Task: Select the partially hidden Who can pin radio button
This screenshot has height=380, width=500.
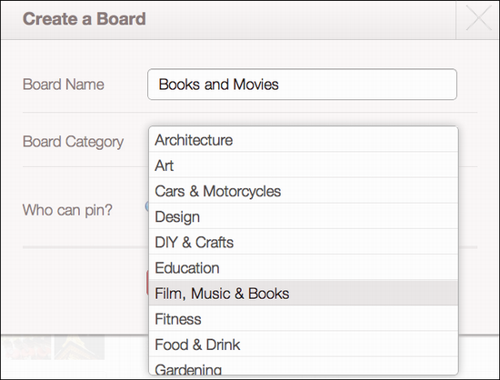Action: [147, 206]
